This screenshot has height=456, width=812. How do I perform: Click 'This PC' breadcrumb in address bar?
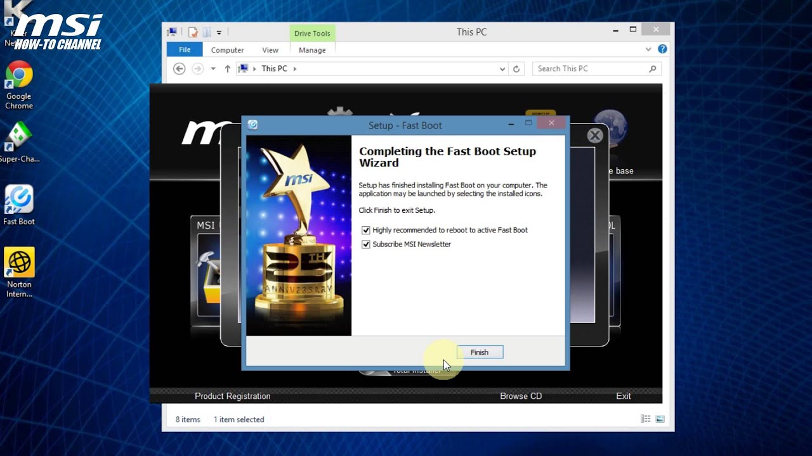[x=274, y=68]
